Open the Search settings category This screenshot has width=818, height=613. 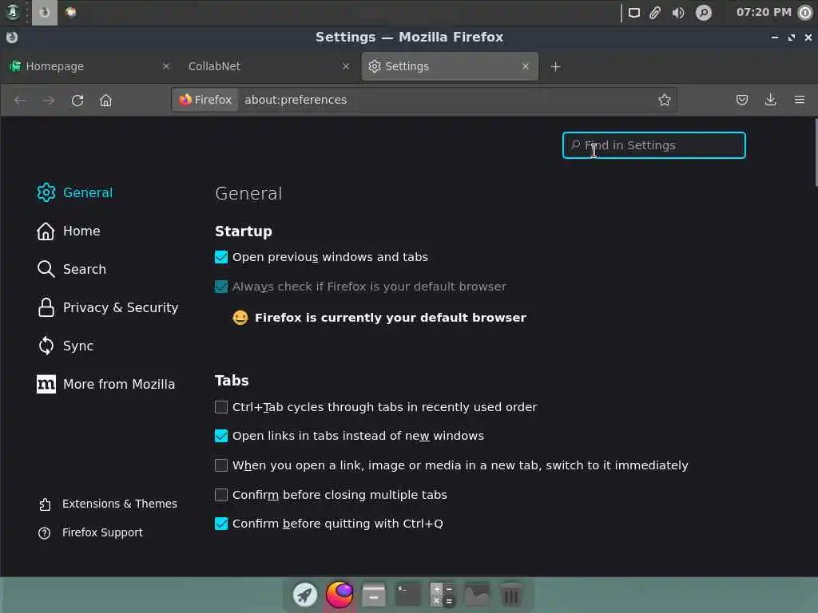(x=71, y=269)
